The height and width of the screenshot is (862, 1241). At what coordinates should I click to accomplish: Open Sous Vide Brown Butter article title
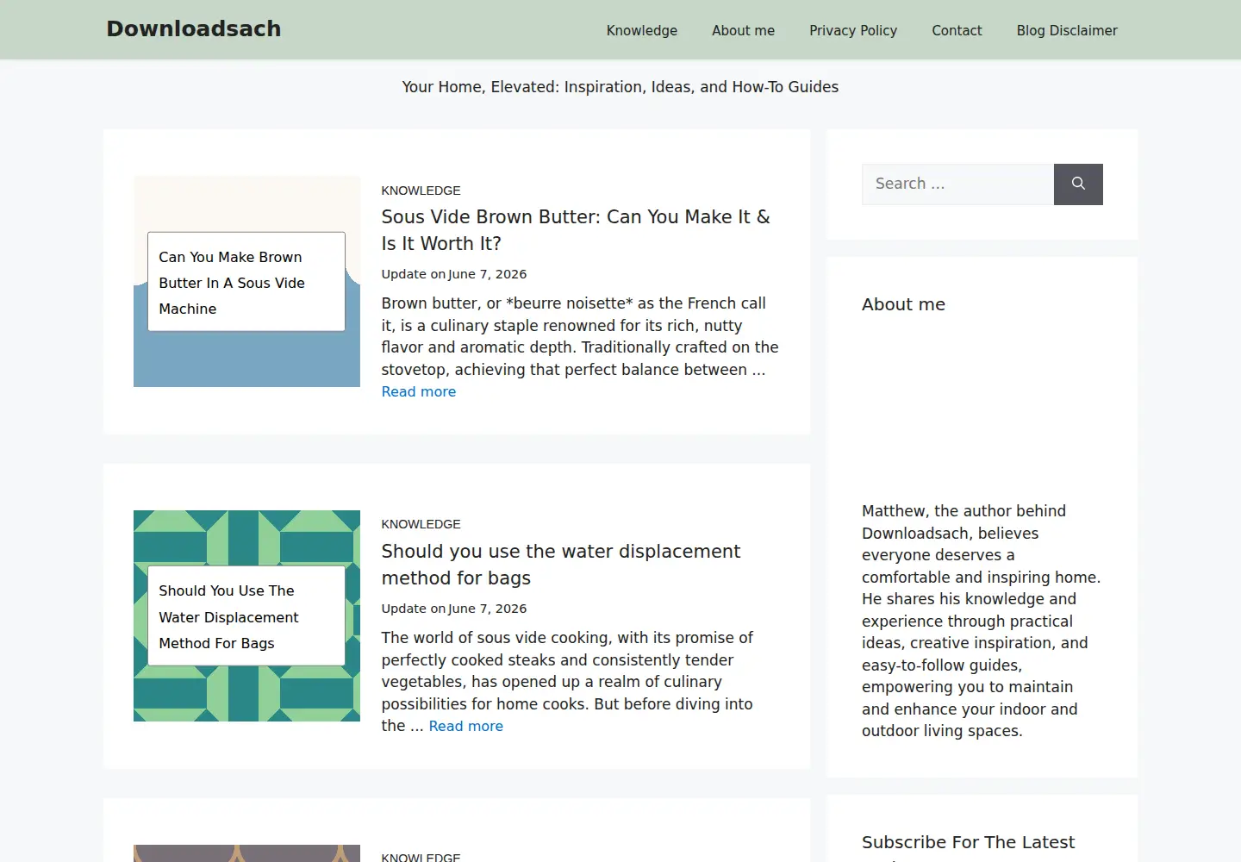click(576, 230)
